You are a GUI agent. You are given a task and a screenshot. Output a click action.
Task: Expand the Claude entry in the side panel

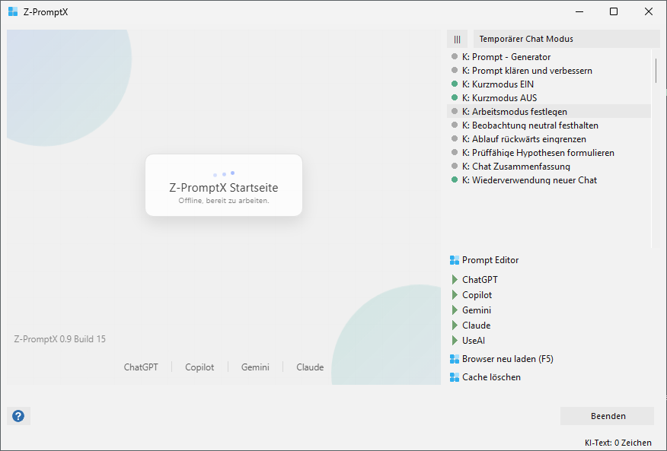476,326
